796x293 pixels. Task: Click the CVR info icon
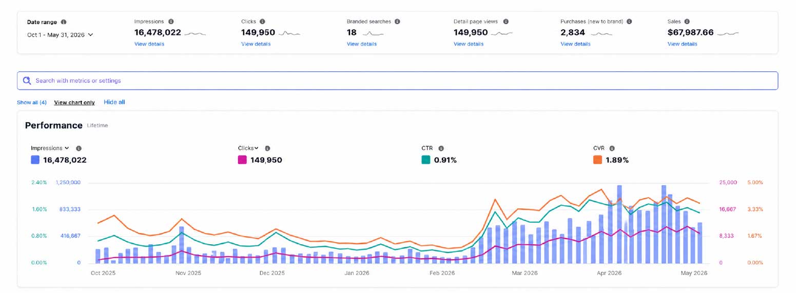coord(612,148)
